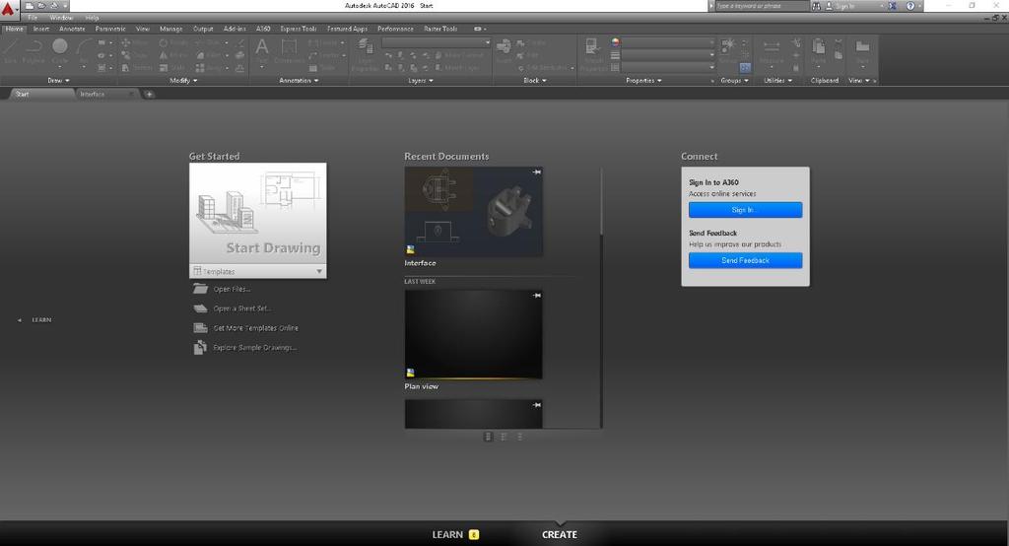Viewport: 1009px width, 546px height.
Task: Click the Help question mark icon
Action: click(x=909, y=6)
